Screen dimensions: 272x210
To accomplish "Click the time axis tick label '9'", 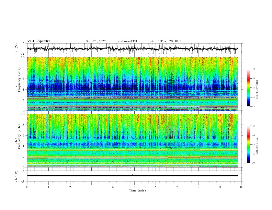I will 220,187.
